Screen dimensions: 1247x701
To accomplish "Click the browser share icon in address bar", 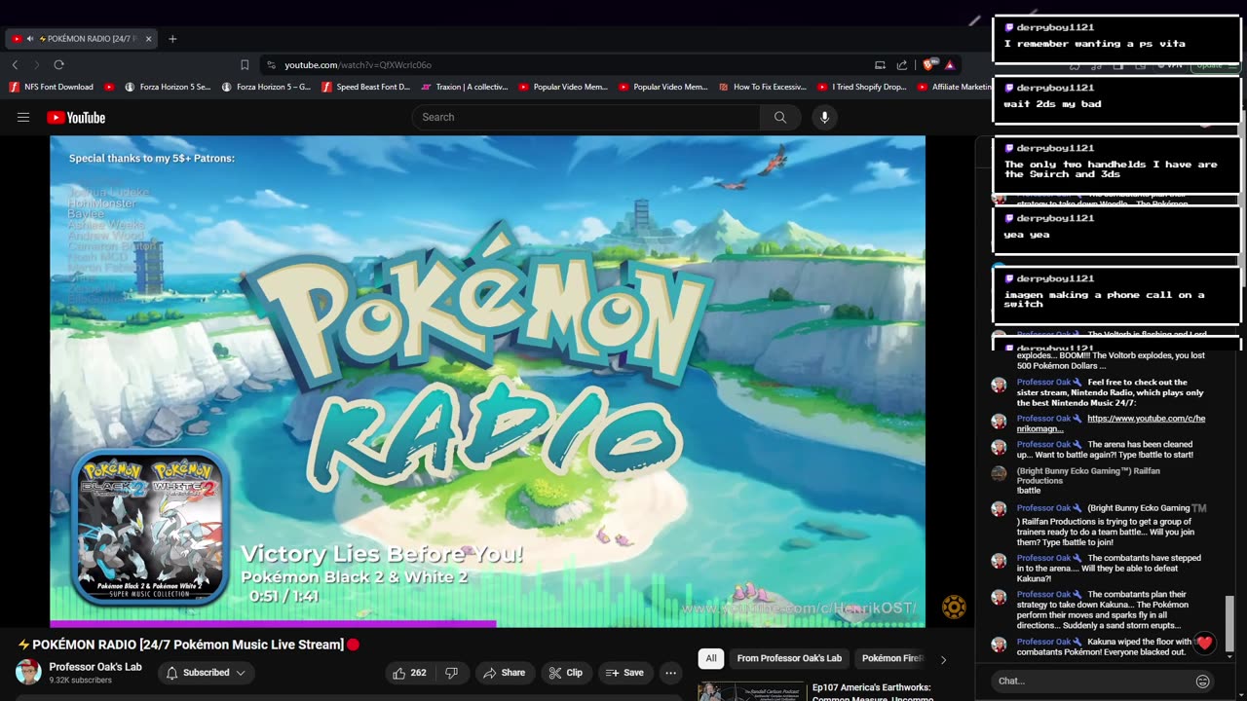I will coord(902,65).
